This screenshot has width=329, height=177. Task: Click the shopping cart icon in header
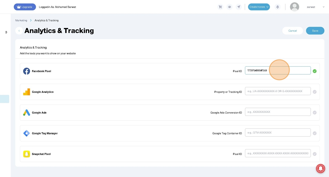(x=220, y=7)
